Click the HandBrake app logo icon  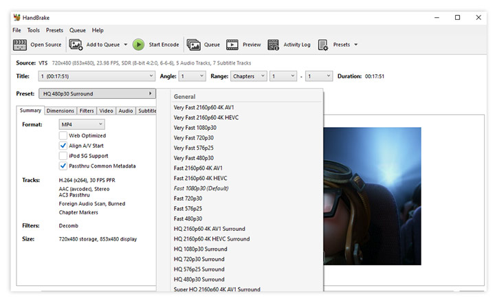16,17
